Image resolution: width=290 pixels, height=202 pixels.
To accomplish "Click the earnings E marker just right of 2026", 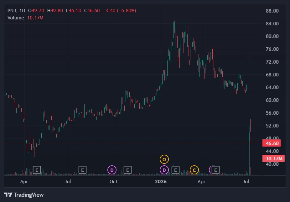I will pyautogui.click(x=175, y=170).
